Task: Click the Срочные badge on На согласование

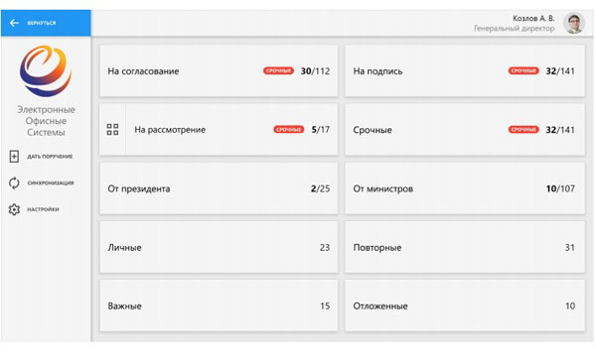Action: (278, 71)
